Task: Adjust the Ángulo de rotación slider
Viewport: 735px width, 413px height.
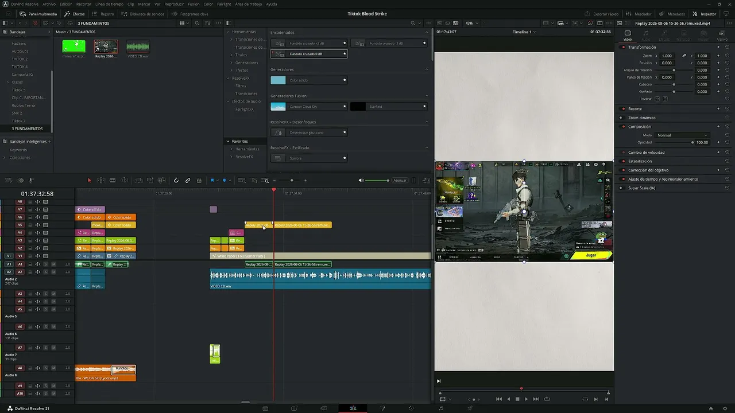Action: [674, 70]
